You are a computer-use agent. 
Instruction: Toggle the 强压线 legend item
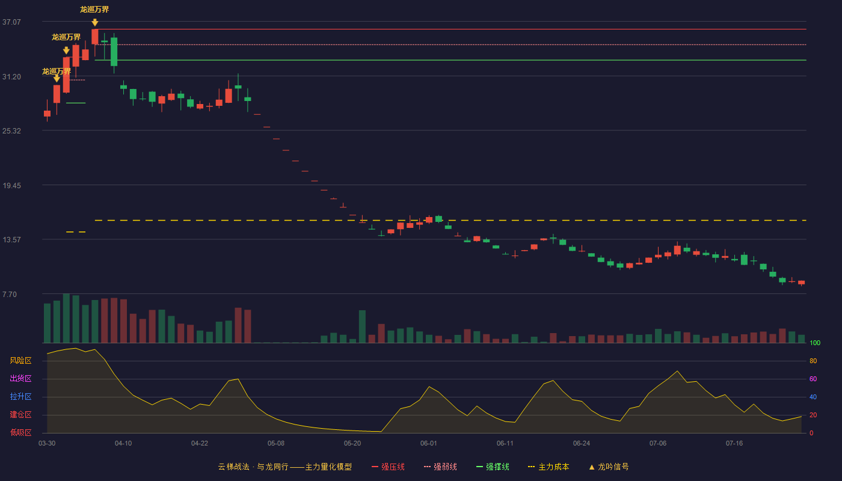coord(388,467)
